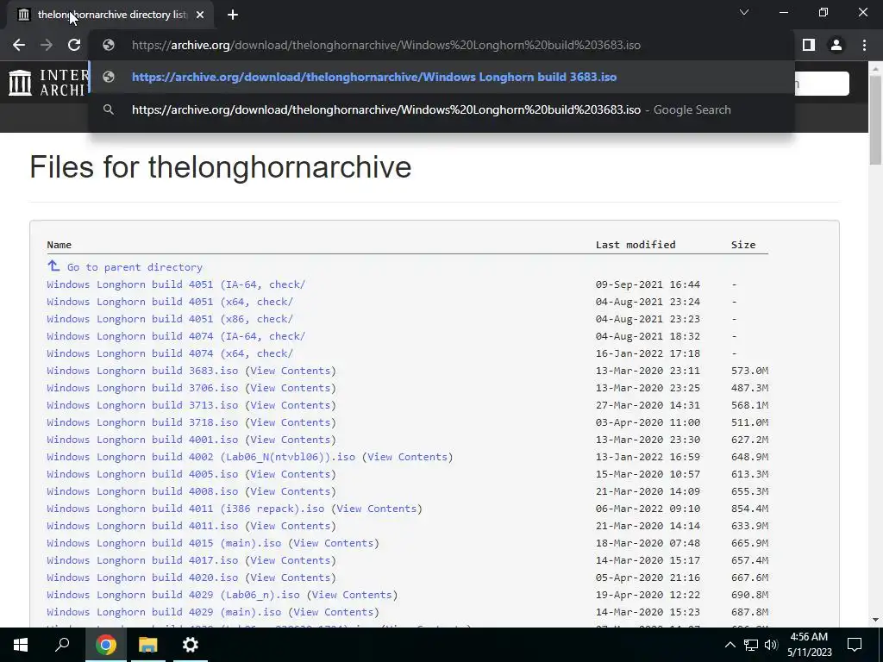Open taskbar search magnifier

62,645
